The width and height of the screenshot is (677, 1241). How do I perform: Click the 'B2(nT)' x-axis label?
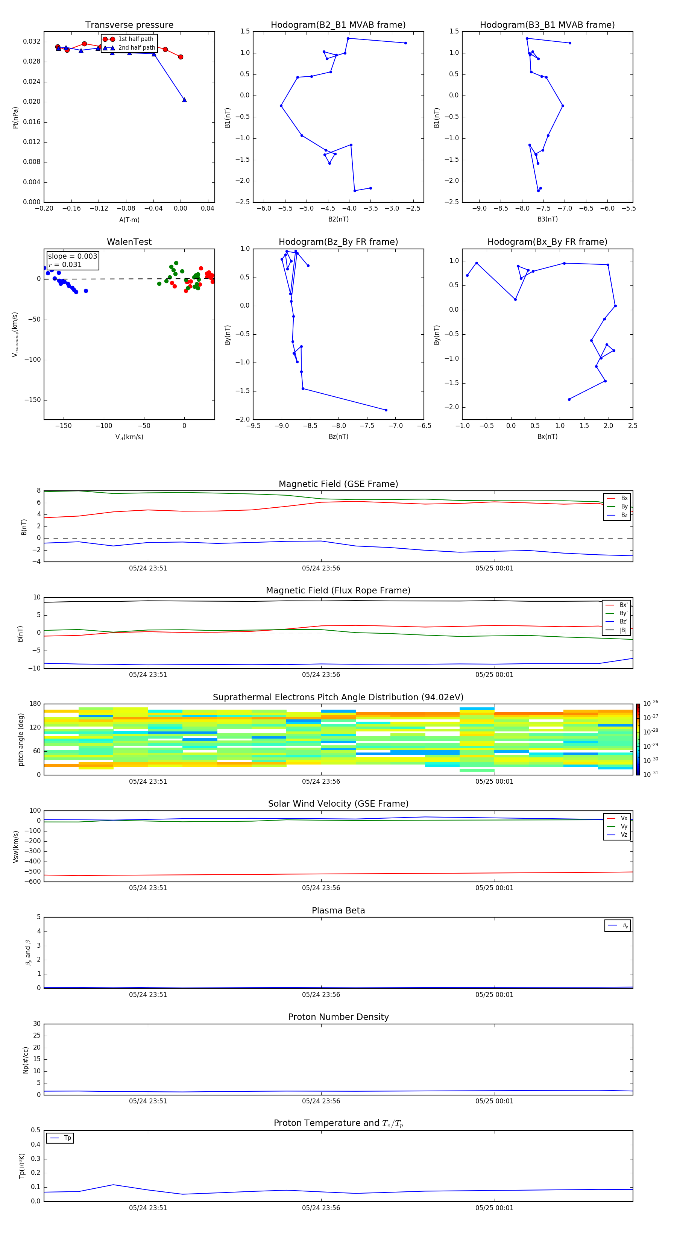pos(338,219)
